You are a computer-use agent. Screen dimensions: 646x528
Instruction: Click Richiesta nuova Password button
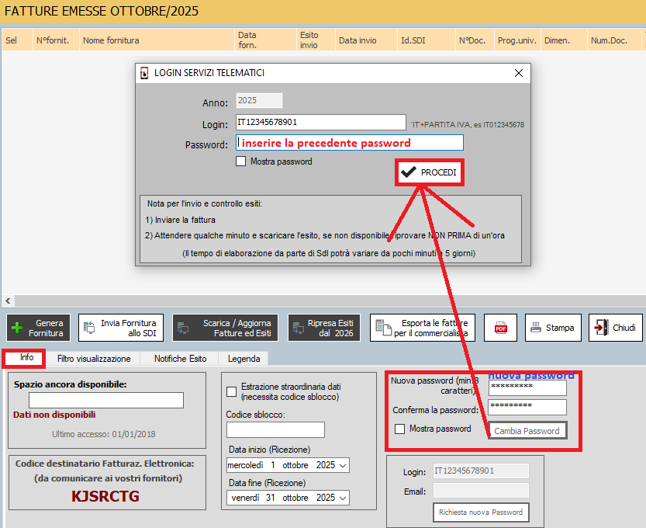click(x=482, y=512)
